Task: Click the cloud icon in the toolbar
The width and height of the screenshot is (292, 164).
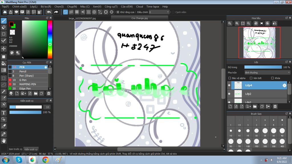Action: 5,12
